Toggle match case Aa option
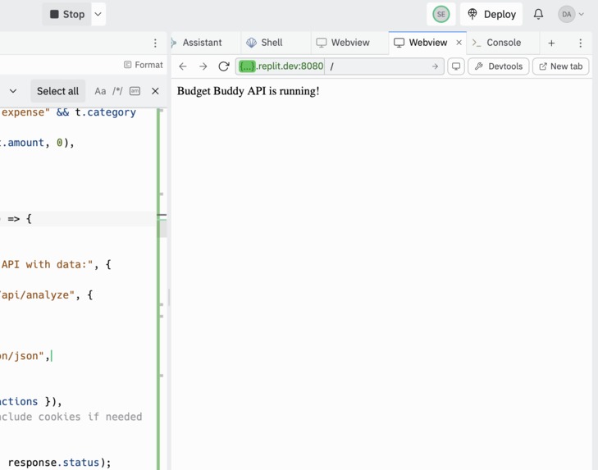The width and height of the screenshot is (598, 470). [x=100, y=91]
